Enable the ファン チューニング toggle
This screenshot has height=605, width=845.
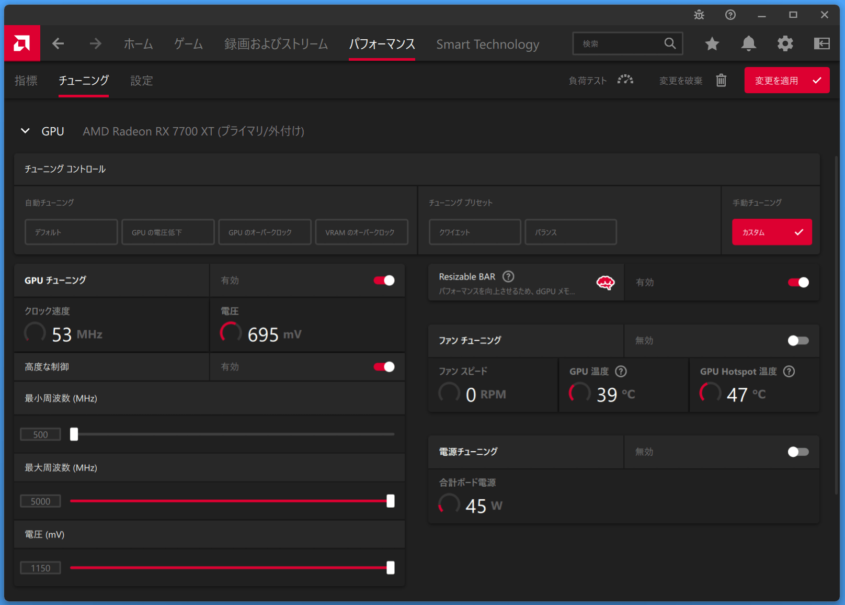coord(798,341)
